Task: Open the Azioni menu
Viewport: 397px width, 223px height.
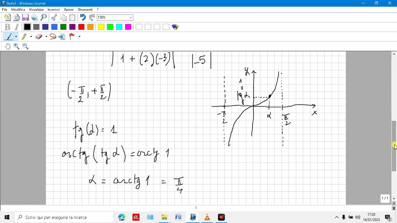Action: [x=69, y=10]
